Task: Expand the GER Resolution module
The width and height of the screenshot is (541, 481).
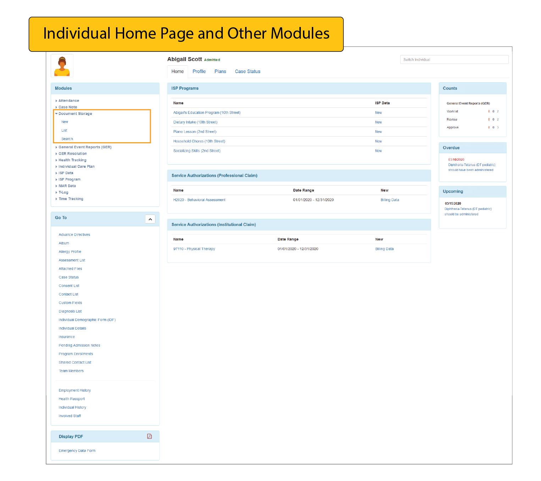Action: (x=71, y=154)
